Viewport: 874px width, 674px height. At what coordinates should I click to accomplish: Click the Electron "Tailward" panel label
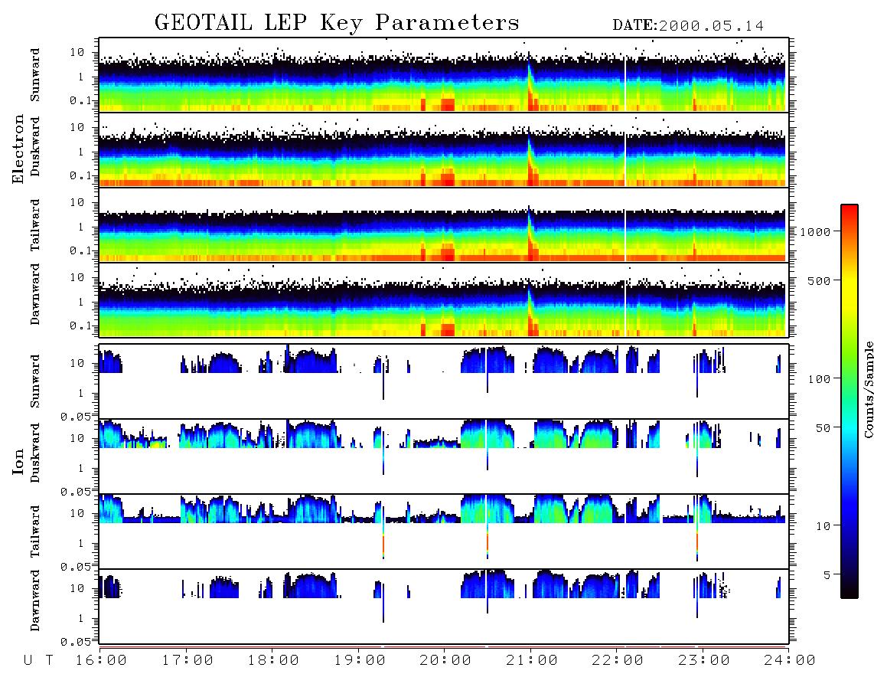pyautogui.click(x=35, y=224)
